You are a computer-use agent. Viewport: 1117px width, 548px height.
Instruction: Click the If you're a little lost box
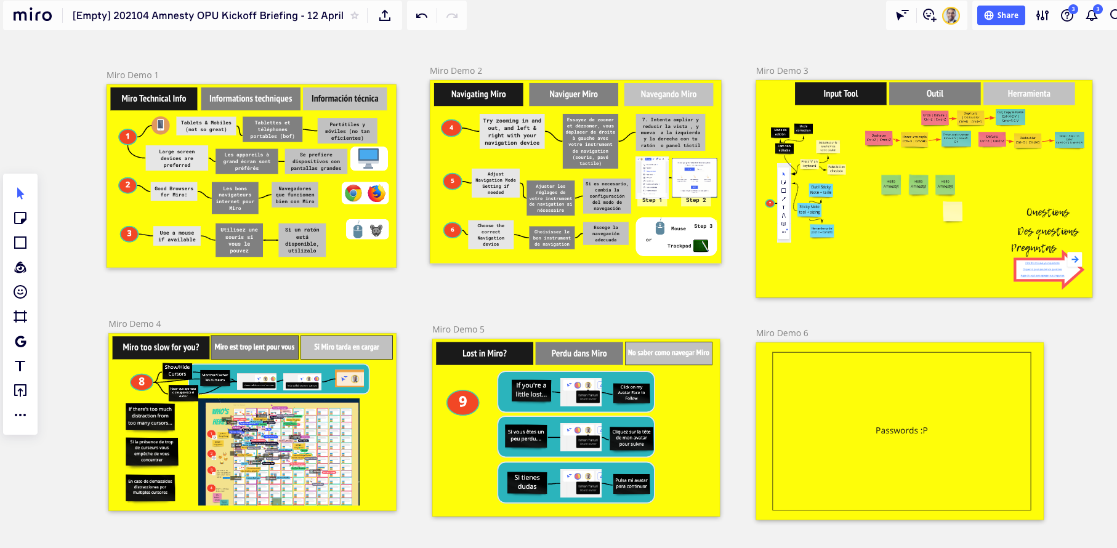pyautogui.click(x=531, y=390)
